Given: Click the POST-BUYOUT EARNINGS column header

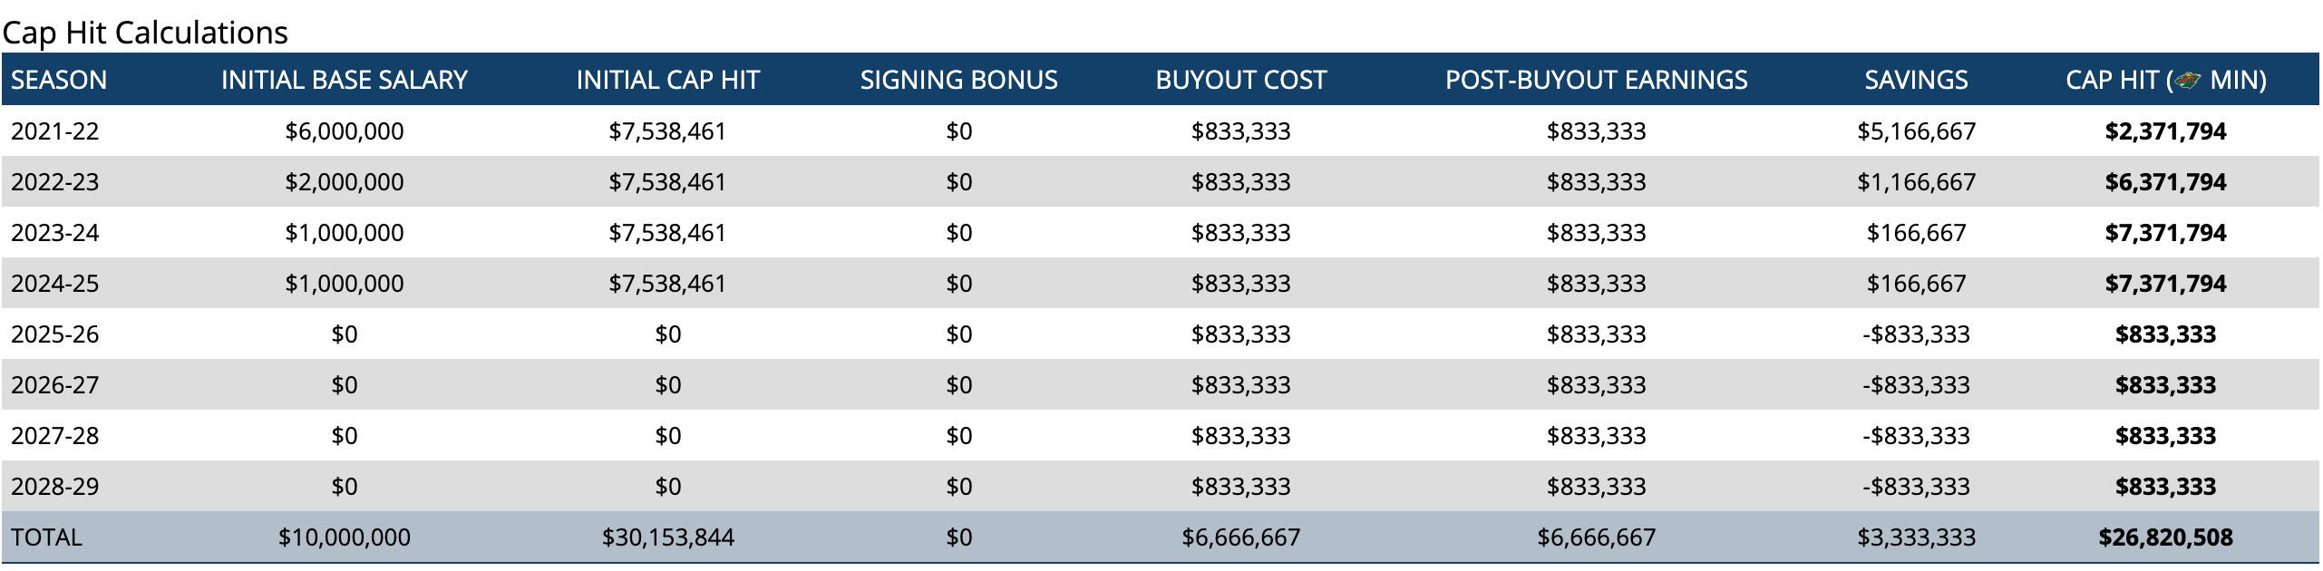Looking at the screenshot, I should [x=1596, y=81].
